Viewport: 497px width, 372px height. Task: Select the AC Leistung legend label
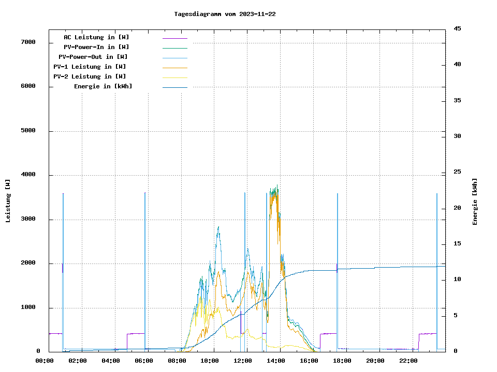[x=96, y=37]
